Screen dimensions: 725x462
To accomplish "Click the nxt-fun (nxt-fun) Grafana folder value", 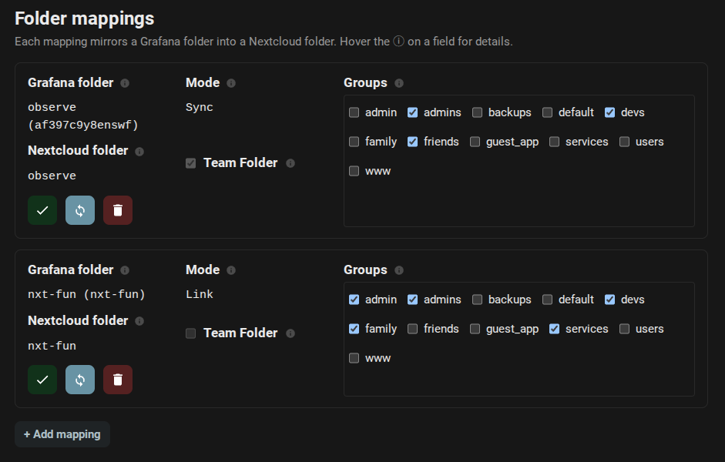I will 86,295.
